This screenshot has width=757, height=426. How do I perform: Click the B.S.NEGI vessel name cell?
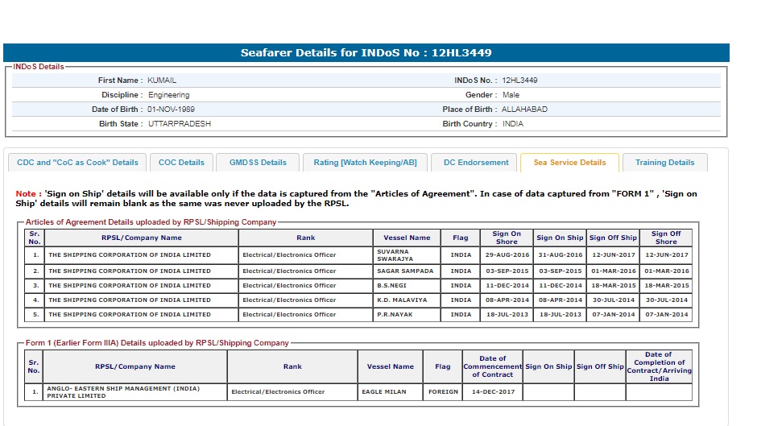pos(407,286)
